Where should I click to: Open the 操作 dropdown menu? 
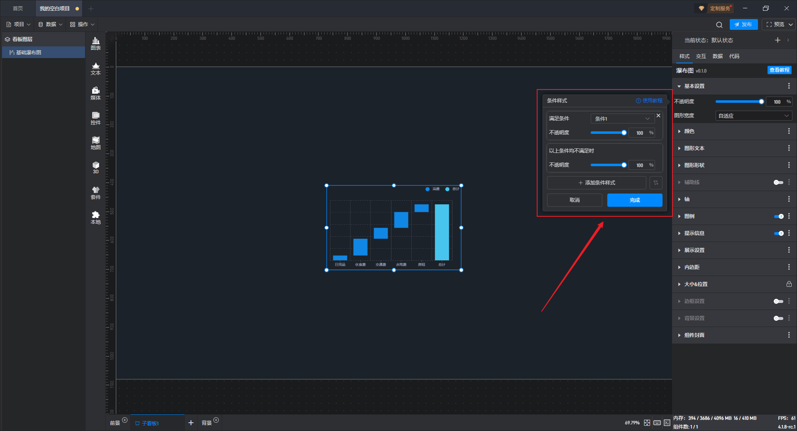[82, 24]
